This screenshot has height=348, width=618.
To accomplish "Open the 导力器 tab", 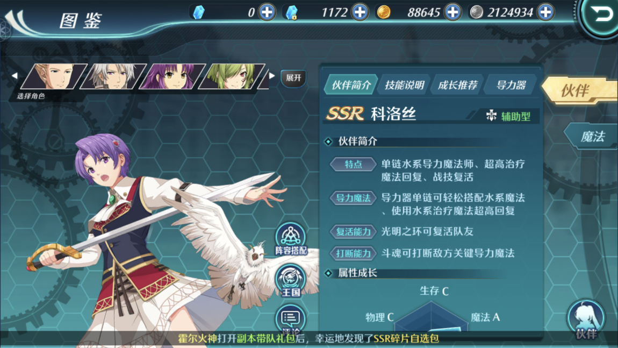I will (511, 85).
